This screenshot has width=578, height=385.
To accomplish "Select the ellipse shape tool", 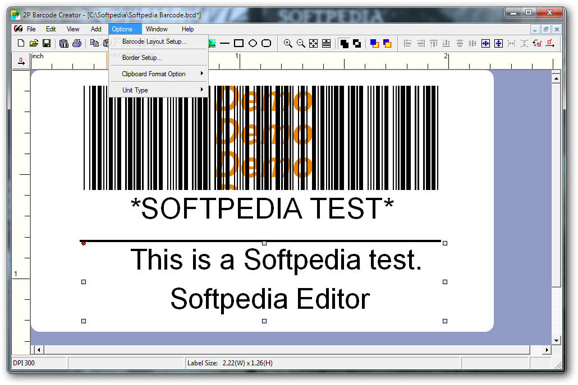I will [253, 44].
